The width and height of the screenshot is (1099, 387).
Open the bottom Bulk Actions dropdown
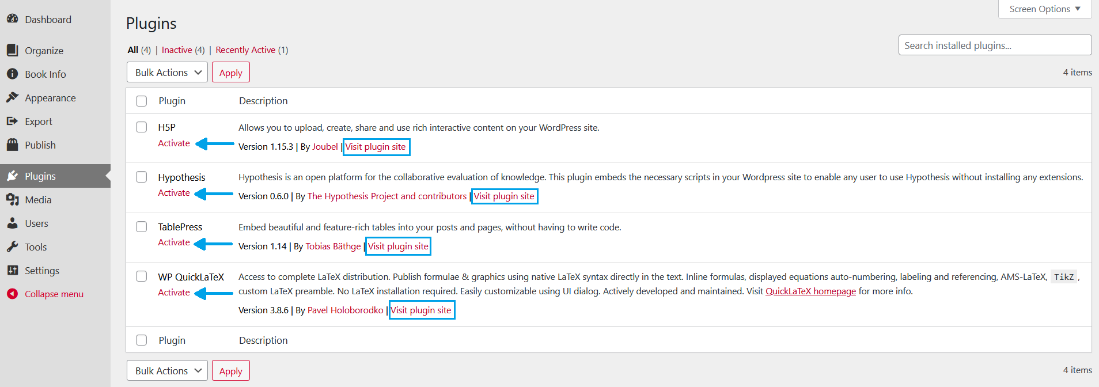[167, 370]
